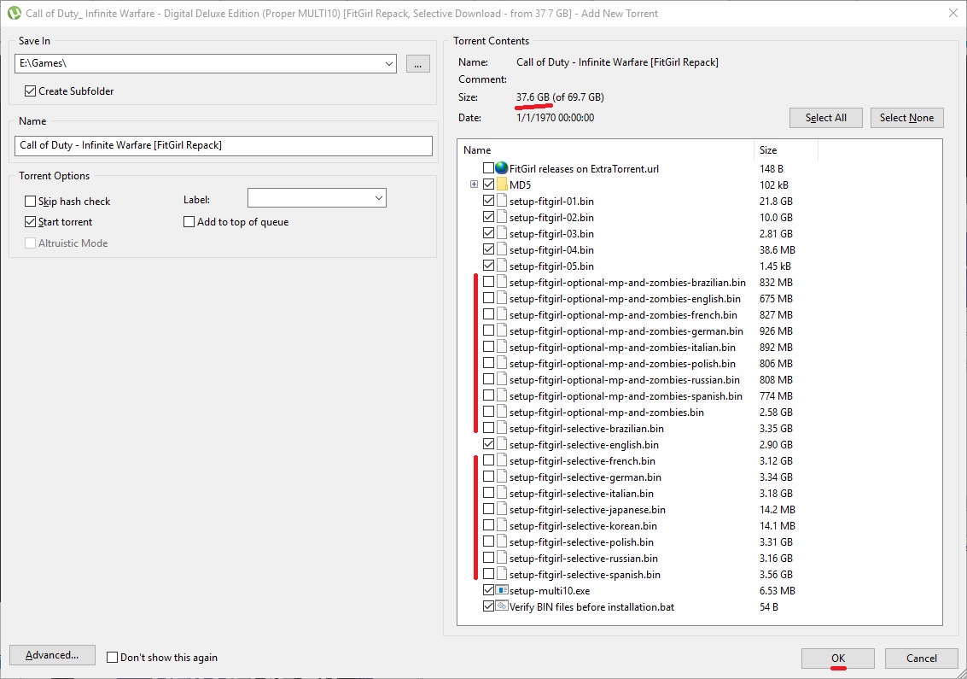Browse for save folder with the ellipsis button
The image size is (967, 679).
417,63
